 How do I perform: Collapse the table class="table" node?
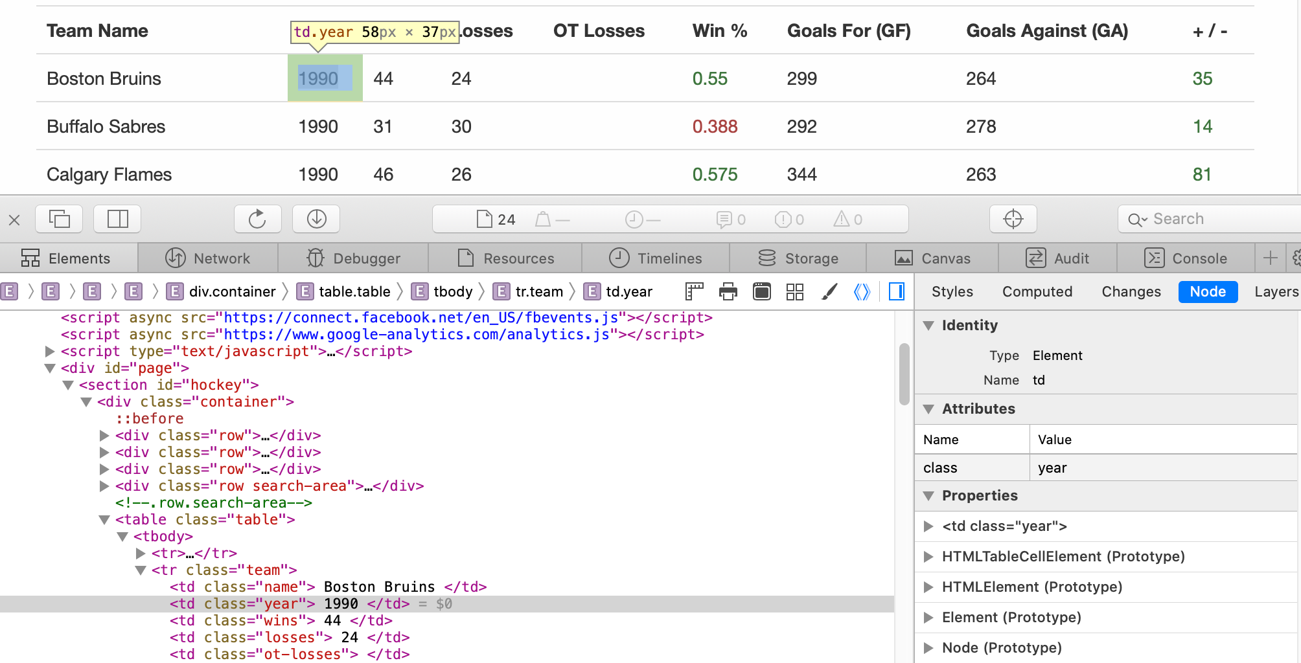pos(104,520)
